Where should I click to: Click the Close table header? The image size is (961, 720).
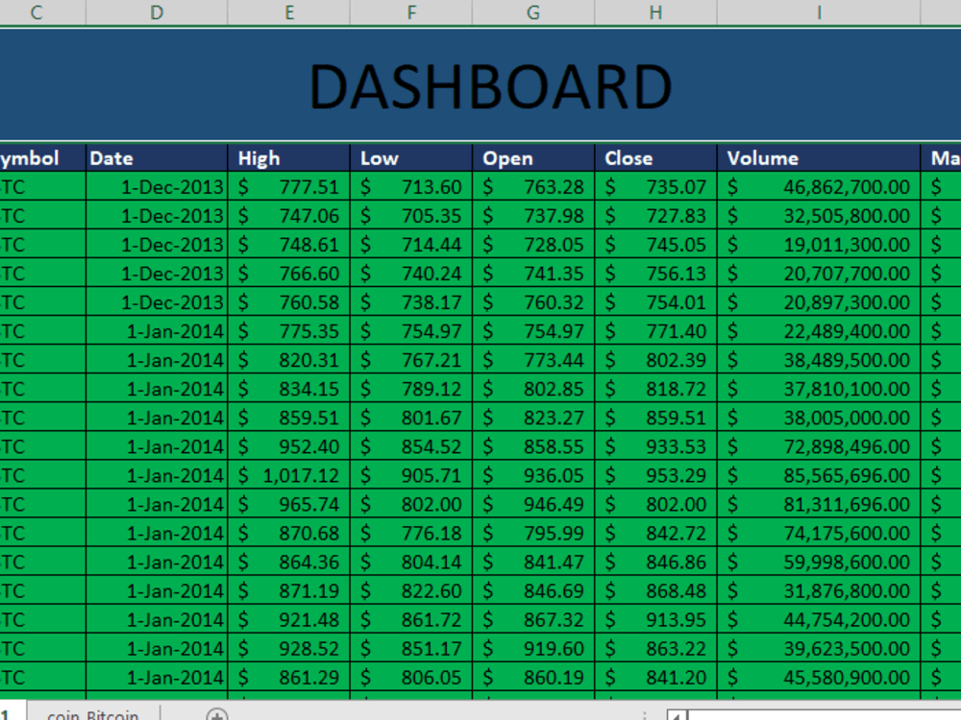(x=655, y=158)
